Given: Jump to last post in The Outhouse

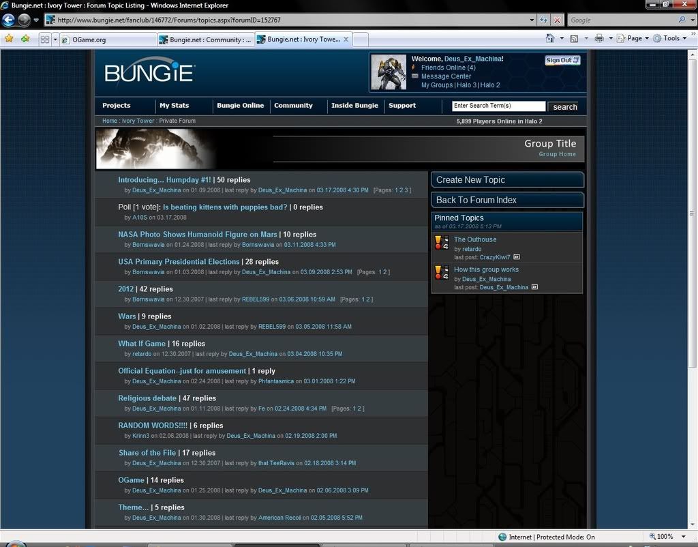Looking at the screenshot, I should point(517,257).
